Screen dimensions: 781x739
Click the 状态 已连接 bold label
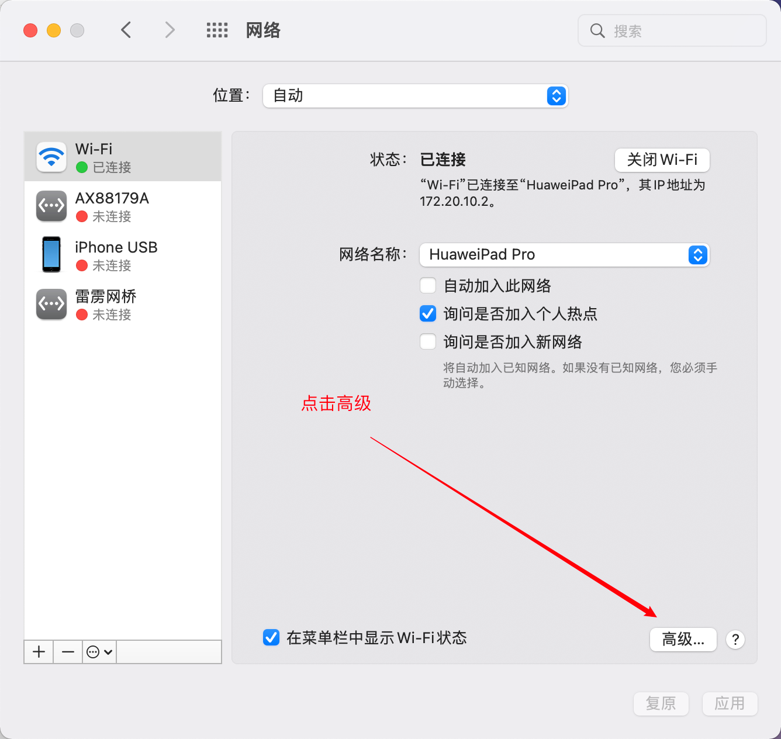[x=443, y=160]
